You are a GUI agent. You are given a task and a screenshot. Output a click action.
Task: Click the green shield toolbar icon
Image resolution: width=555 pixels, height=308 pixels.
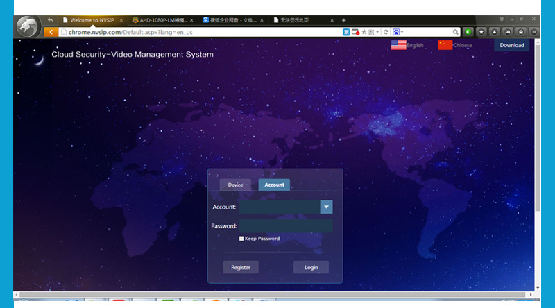click(x=468, y=32)
